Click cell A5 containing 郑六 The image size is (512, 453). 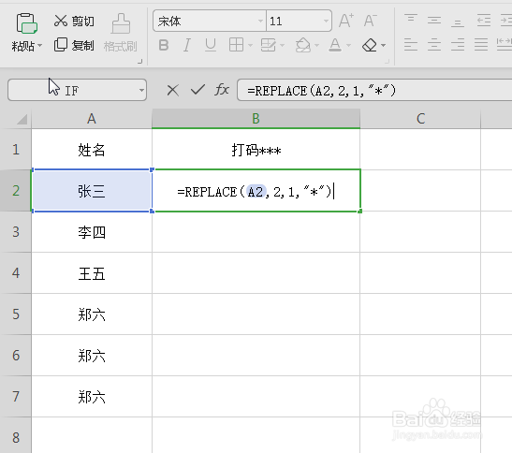coord(92,314)
